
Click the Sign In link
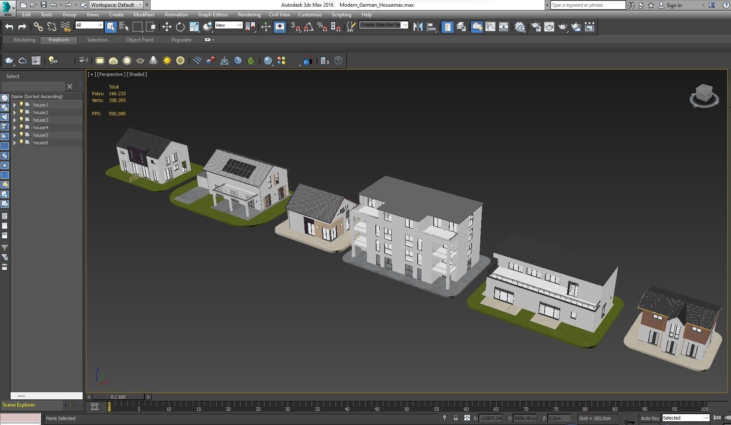pos(674,5)
